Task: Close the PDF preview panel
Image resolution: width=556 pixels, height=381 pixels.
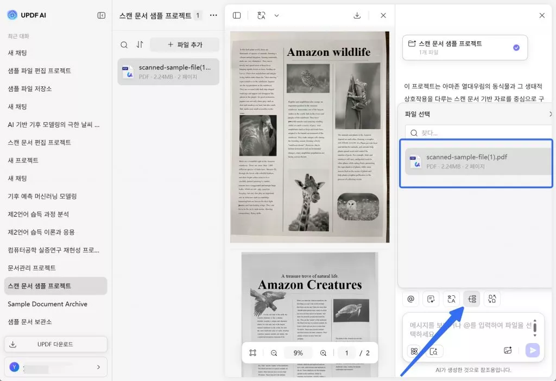Action: tap(383, 15)
